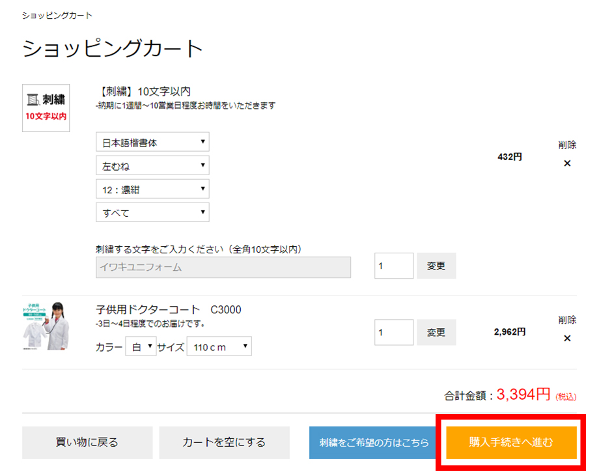Click the embroidery text input field
The image size is (599, 476).
point(223,267)
